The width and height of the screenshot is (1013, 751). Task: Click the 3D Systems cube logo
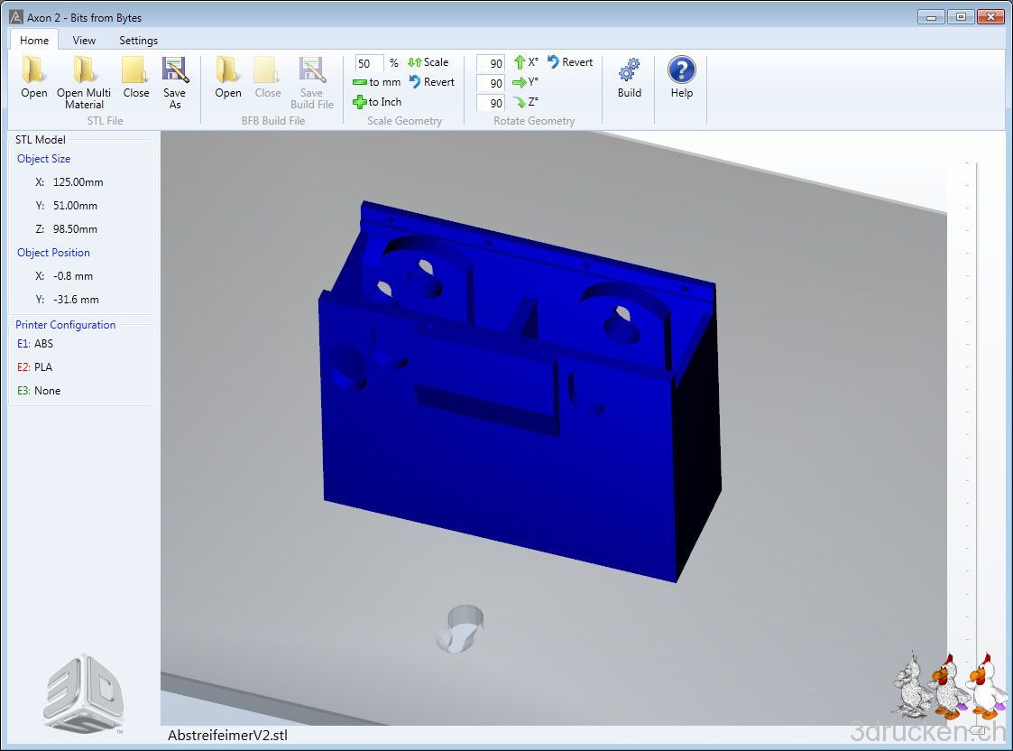point(83,694)
